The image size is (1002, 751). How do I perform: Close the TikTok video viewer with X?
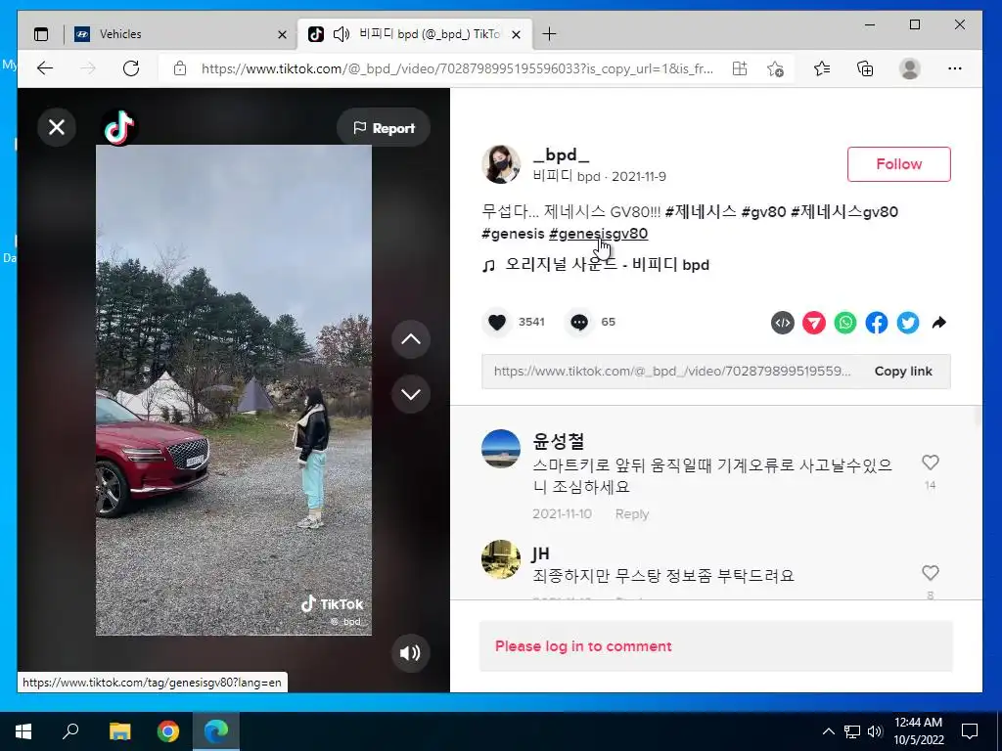(x=57, y=127)
